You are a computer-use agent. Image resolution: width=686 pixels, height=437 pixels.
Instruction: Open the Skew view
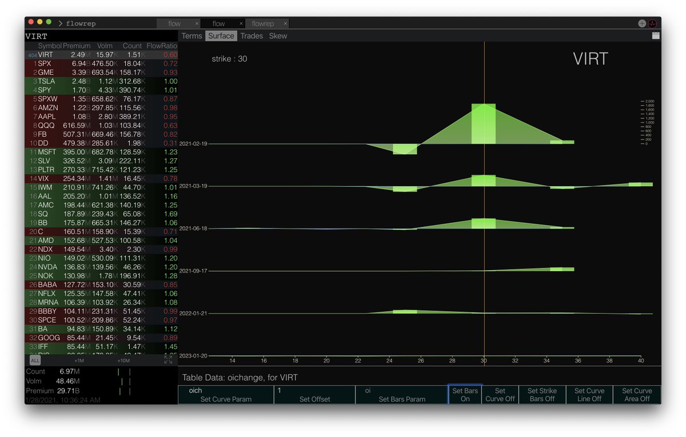tap(278, 35)
